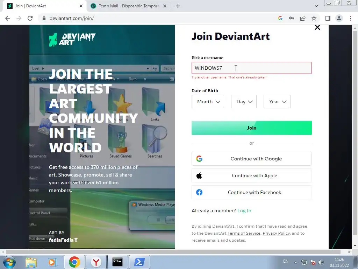Show hidden system tray icons
The width and height of the screenshot is (358, 269).
tap(295, 262)
